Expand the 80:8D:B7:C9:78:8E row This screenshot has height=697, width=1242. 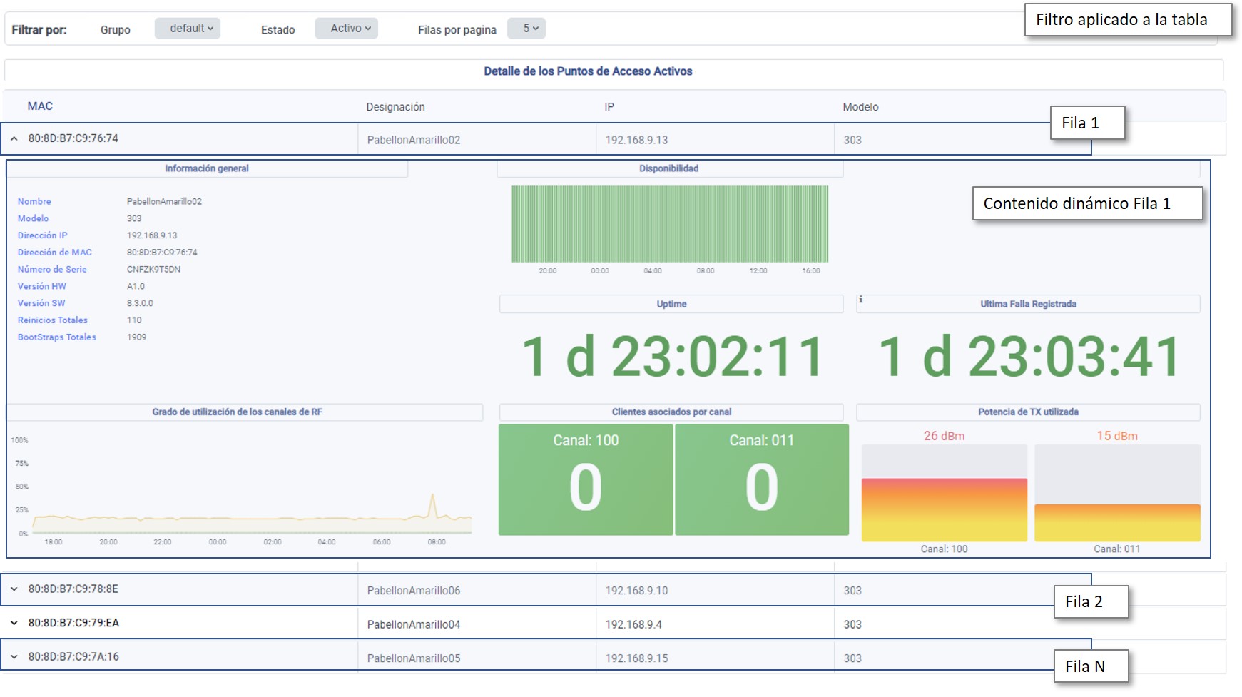14,589
